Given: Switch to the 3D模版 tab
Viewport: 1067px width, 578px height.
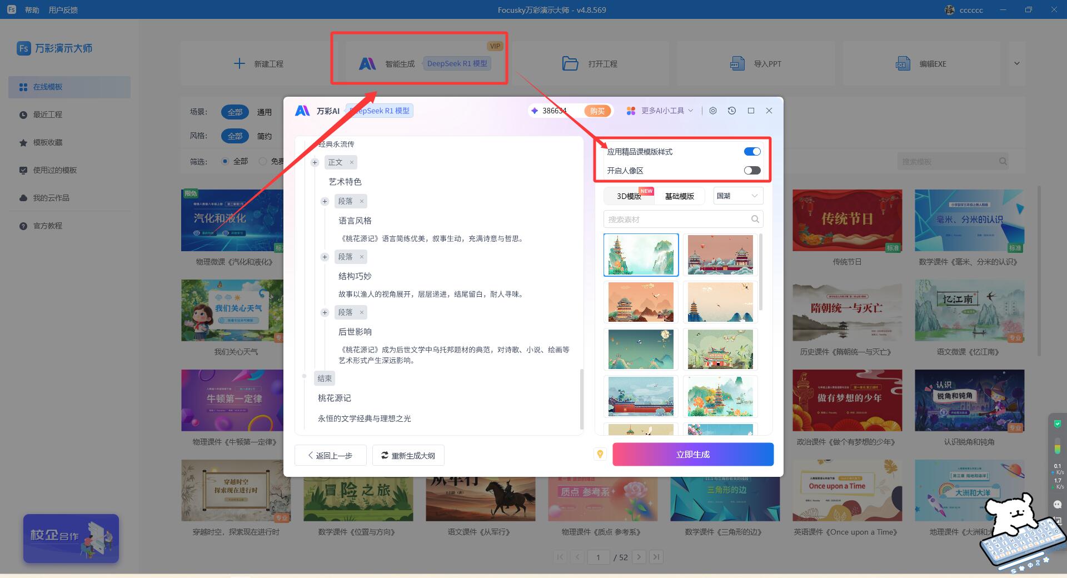Looking at the screenshot, I should (629, 196).
